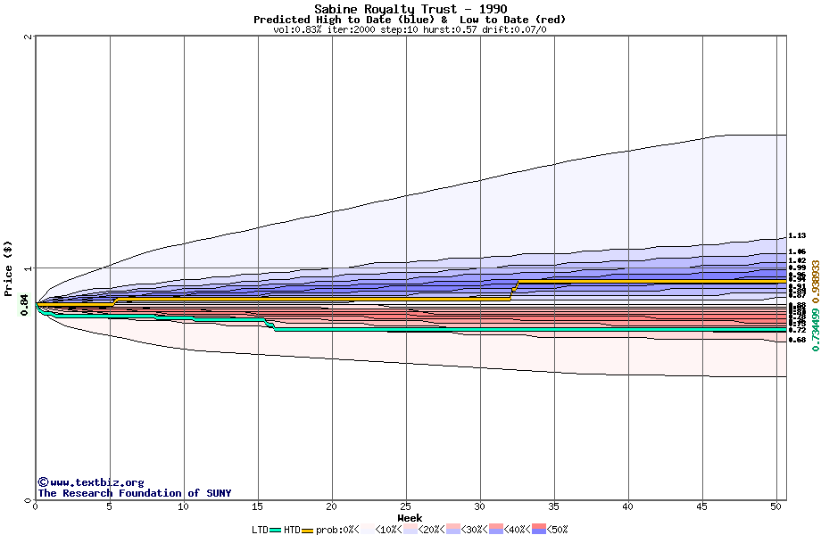Click week axis tick label '45'
The width and height of the screenshot is (821, 535).
702,506
